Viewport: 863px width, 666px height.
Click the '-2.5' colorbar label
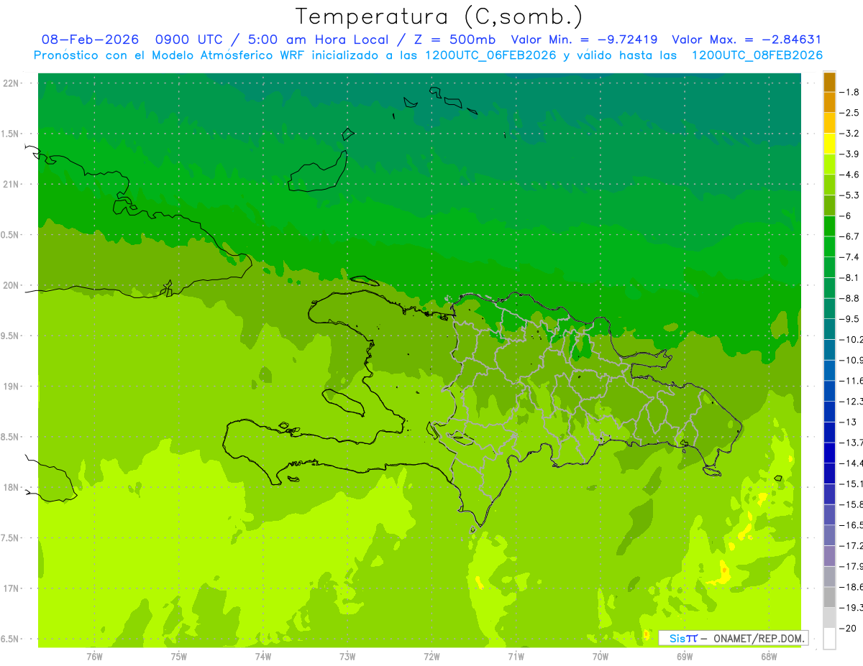[x=851, y=113]
